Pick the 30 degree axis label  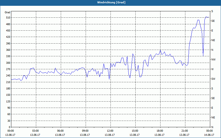click(9, 121)
